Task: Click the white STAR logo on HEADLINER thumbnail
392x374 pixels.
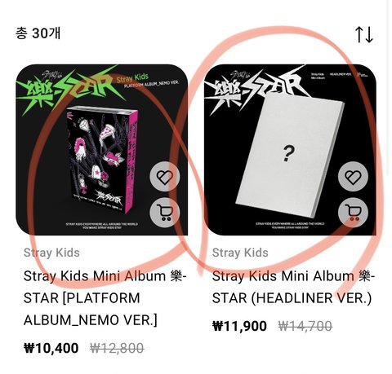Action: point(257,88)
